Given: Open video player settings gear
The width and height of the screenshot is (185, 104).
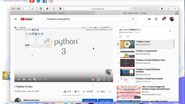Looking at the screenshot, I should 93,79.
